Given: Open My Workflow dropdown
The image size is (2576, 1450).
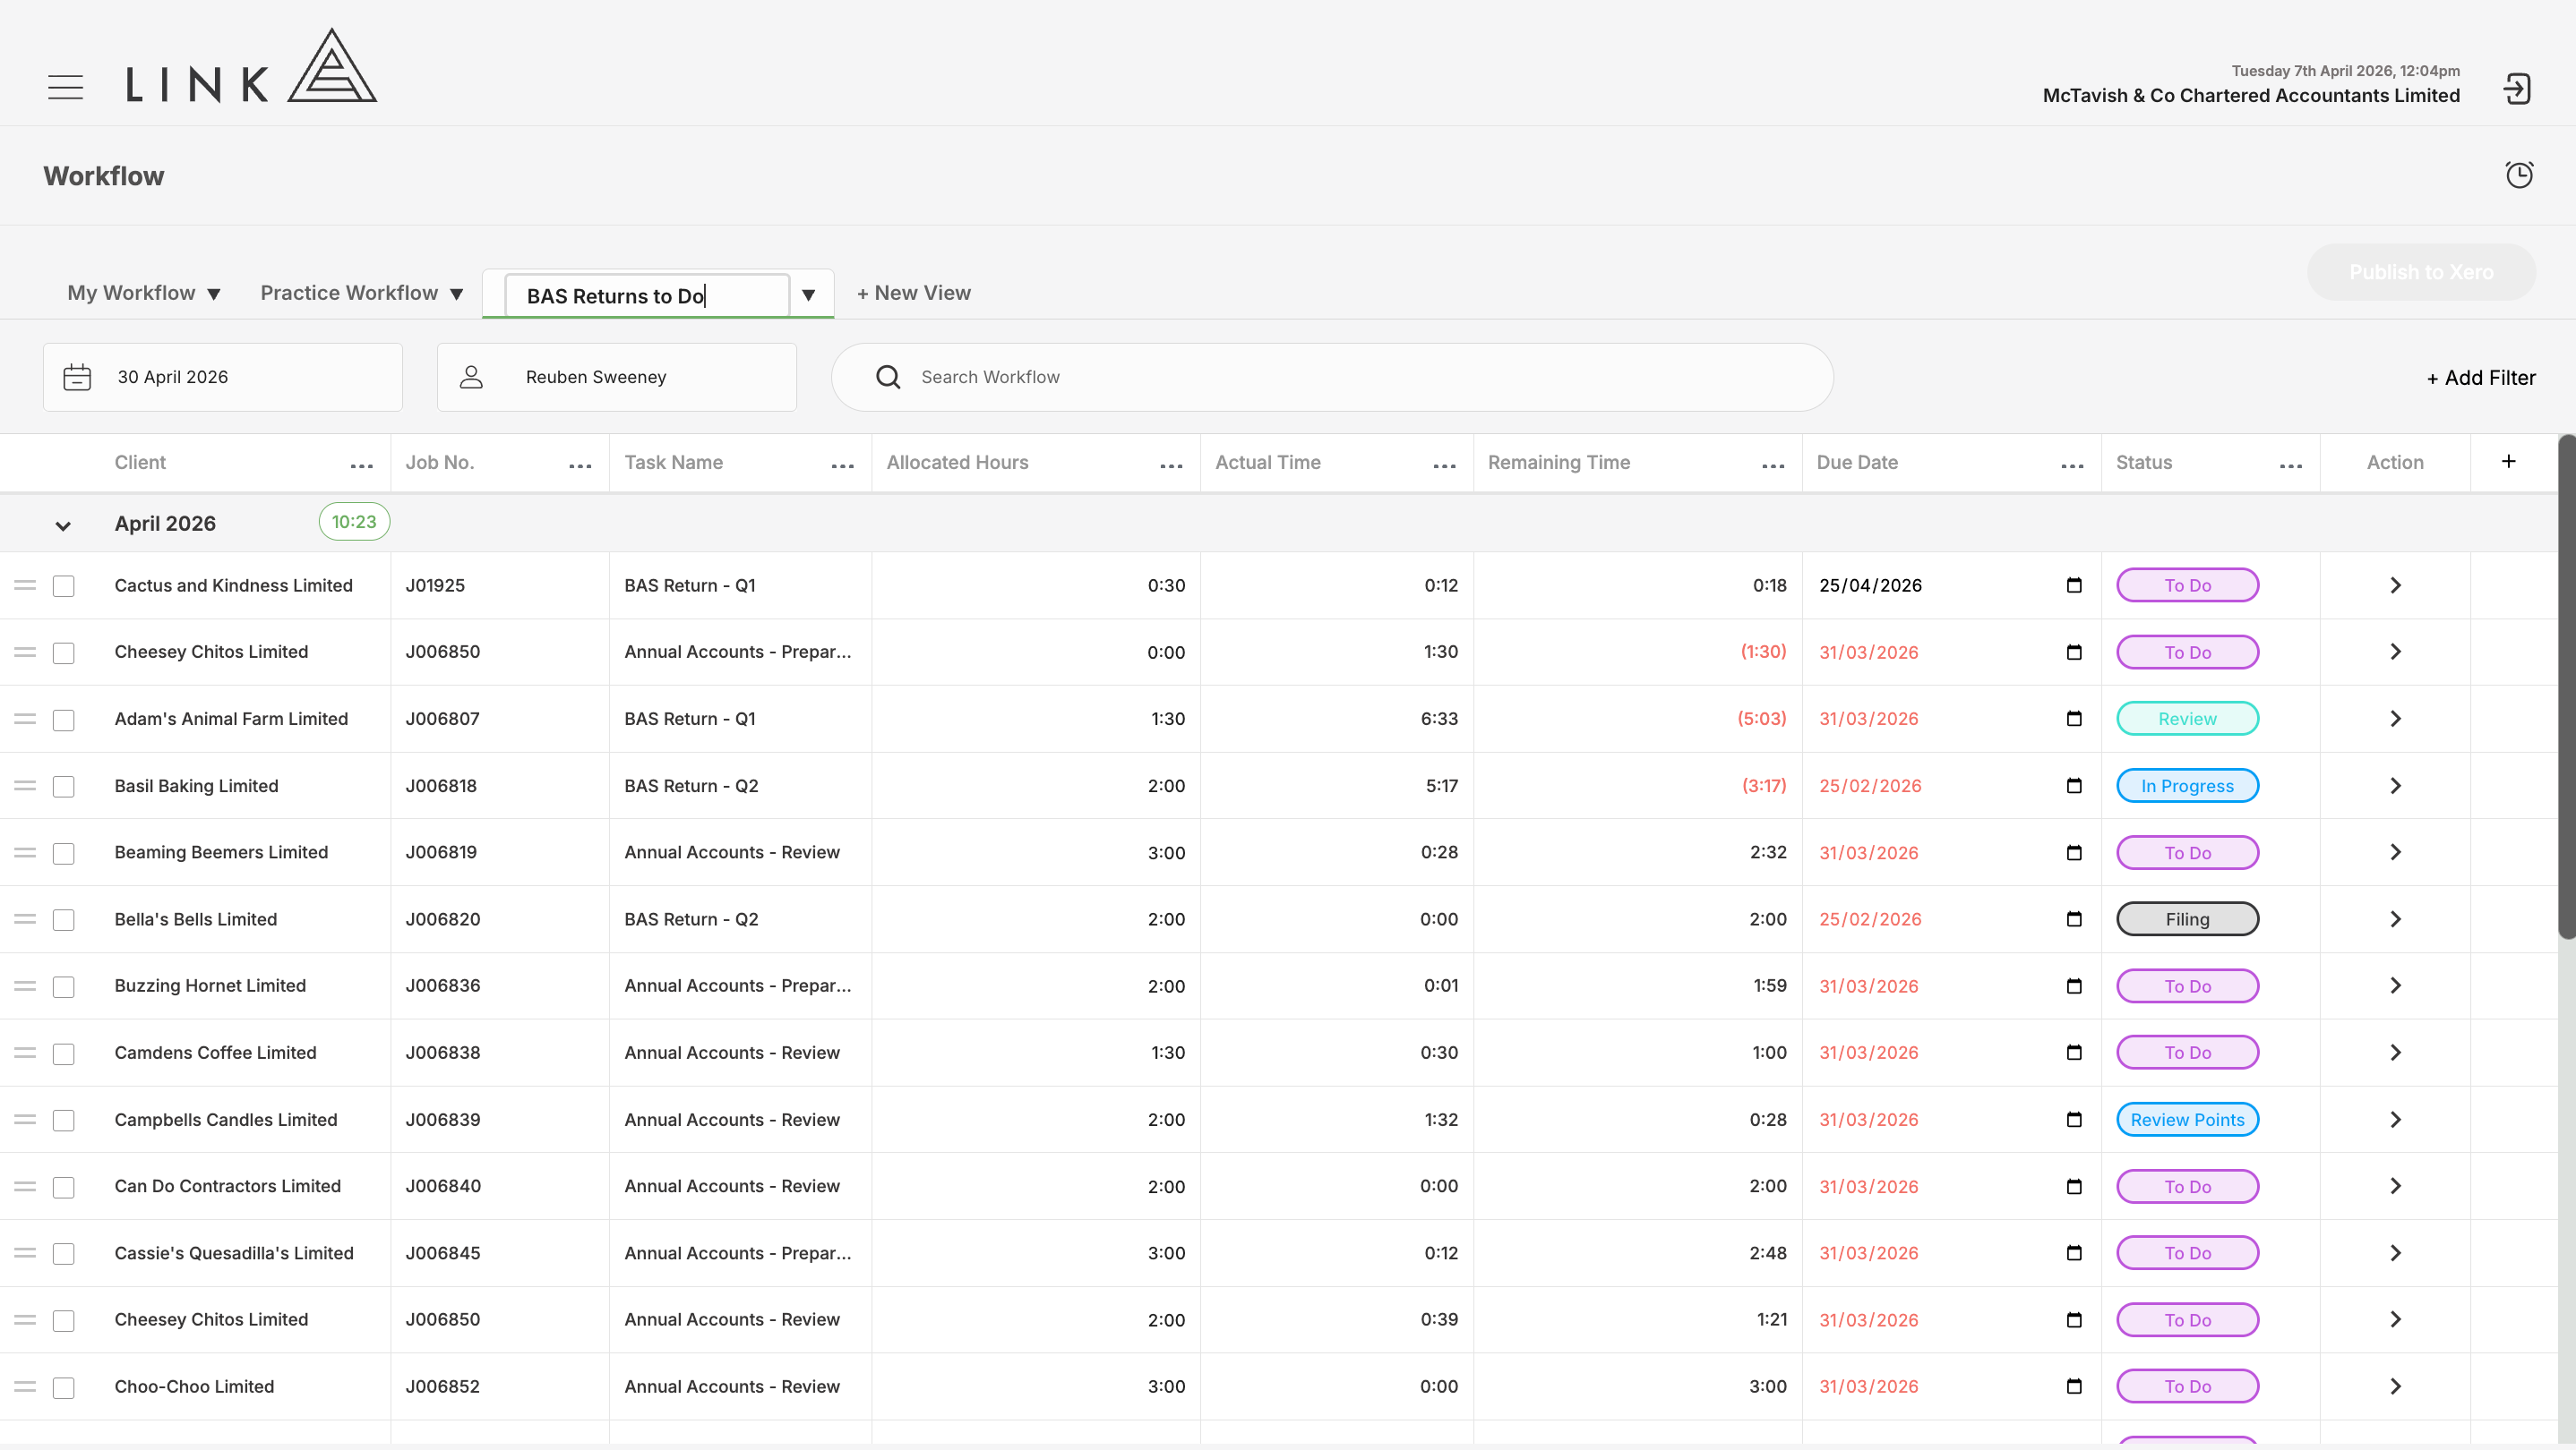Looking at the screenshot, I should (x=144, y=293).
